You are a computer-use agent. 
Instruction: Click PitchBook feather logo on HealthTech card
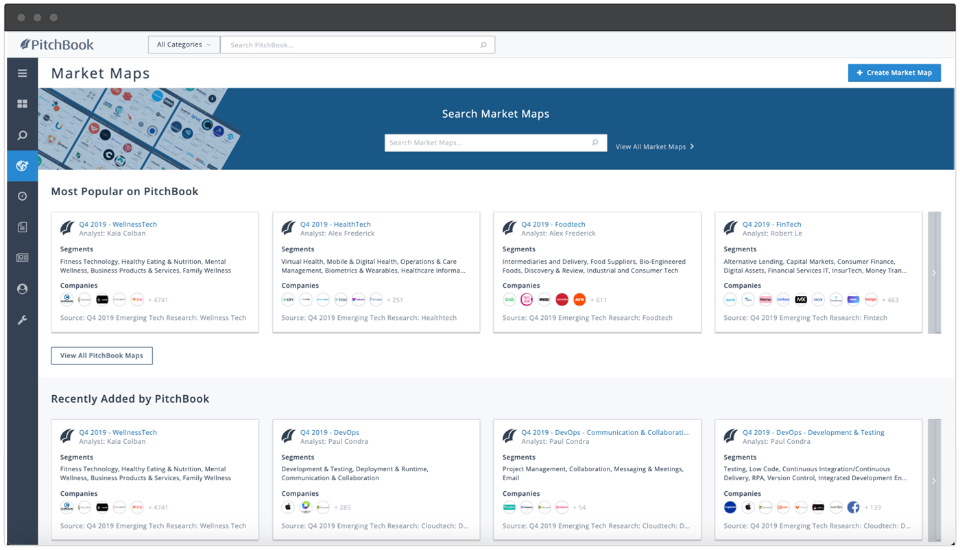289,227
